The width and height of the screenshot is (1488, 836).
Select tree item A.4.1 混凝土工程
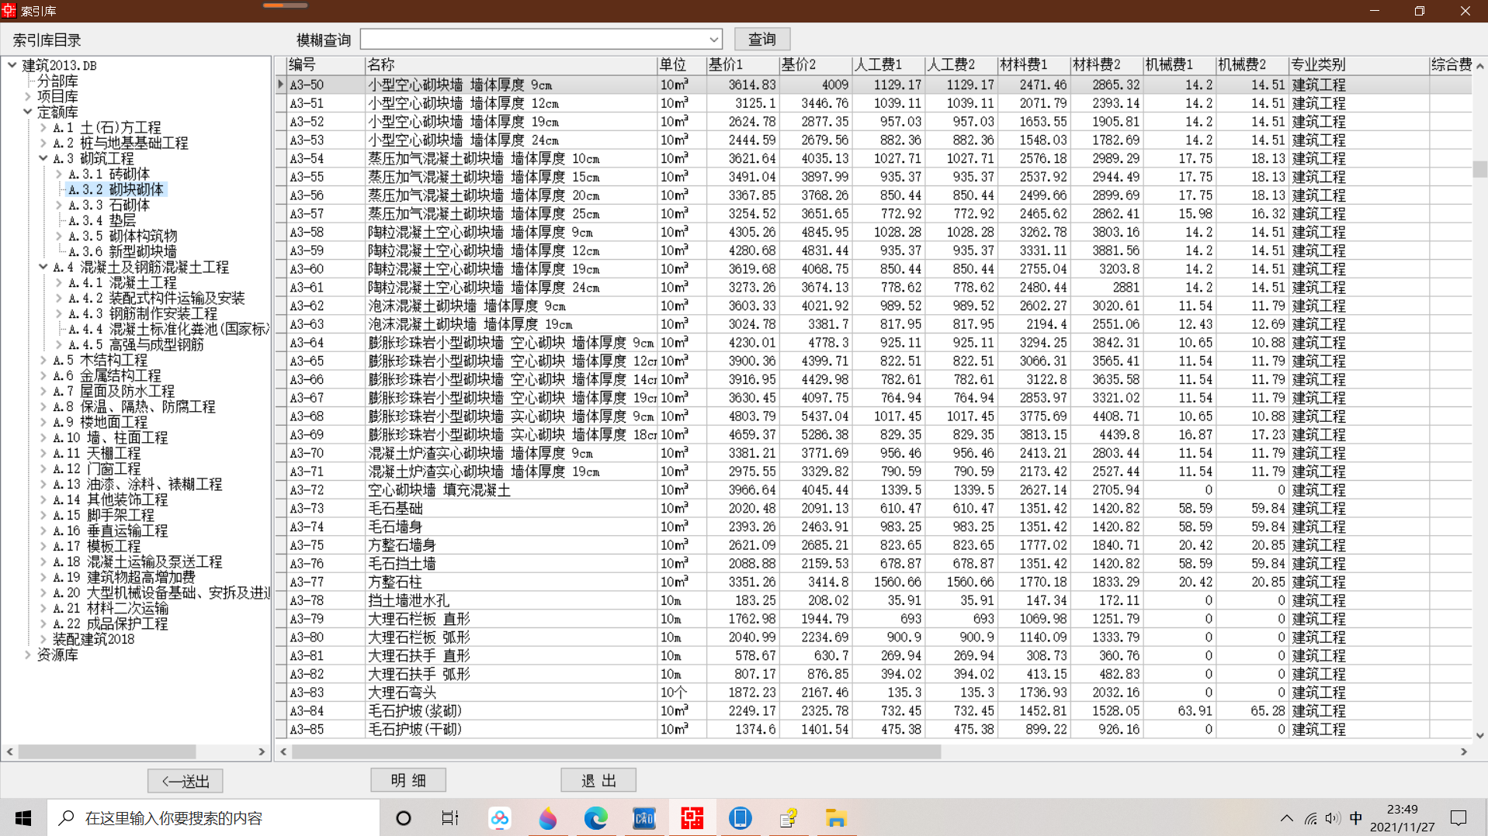tap(122, 282)
